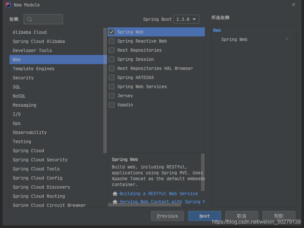Click the Spring Web description title
The width and height of the screenshot is (304, 228).
[x=125, y=159]
